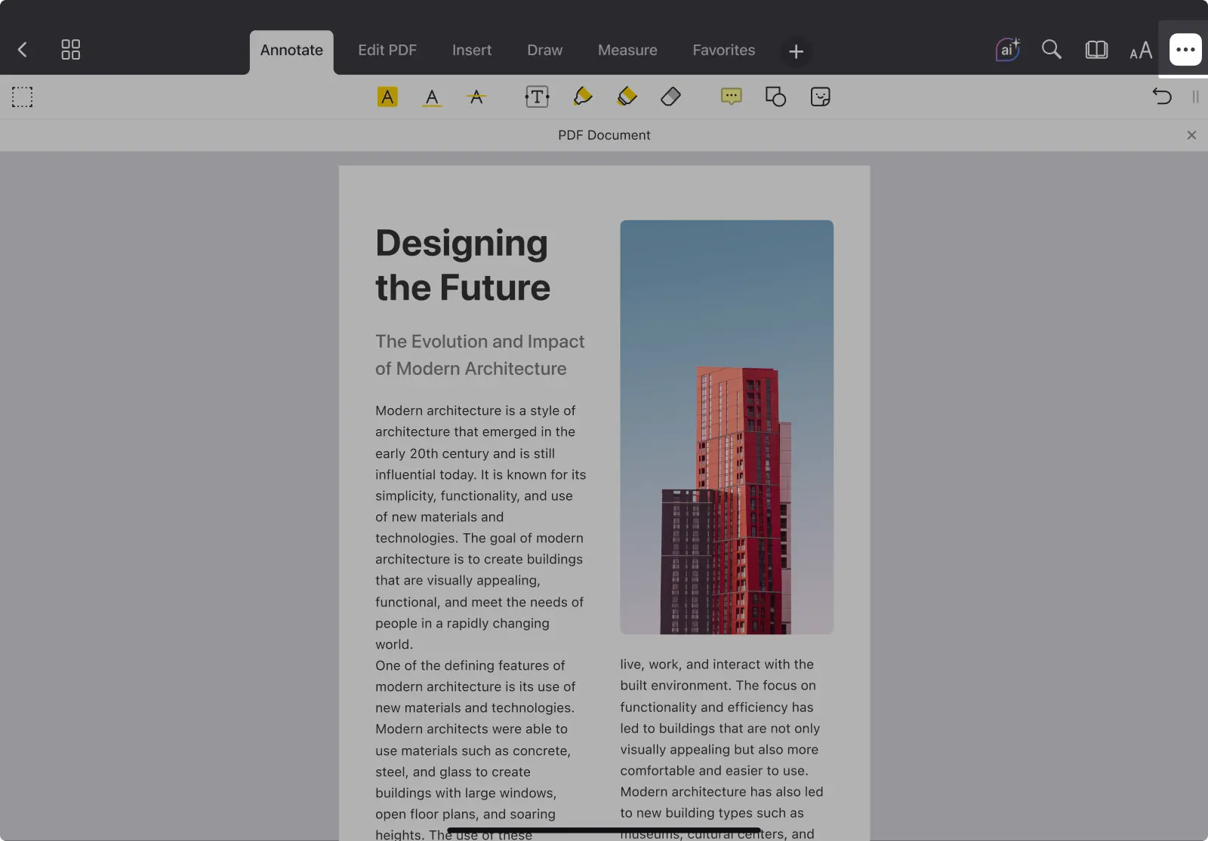Pick the pen marker tool
The image size is (1208, 841).
582,97
